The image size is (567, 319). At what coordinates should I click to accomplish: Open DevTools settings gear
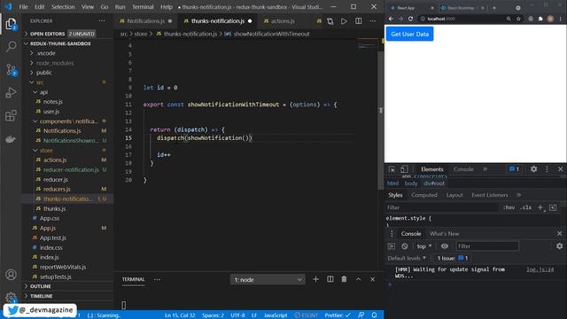click(533, 169)
